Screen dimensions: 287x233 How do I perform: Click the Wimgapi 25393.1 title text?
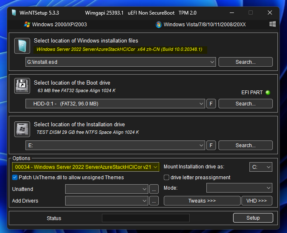tap(104, 13)
